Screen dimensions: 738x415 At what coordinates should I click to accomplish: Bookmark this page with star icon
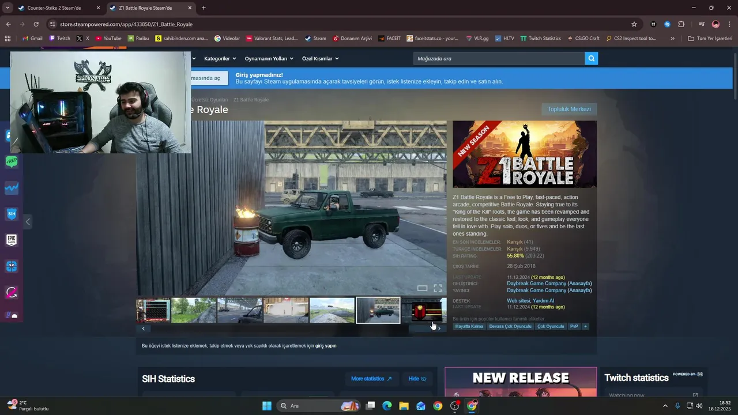pos(634,24)
